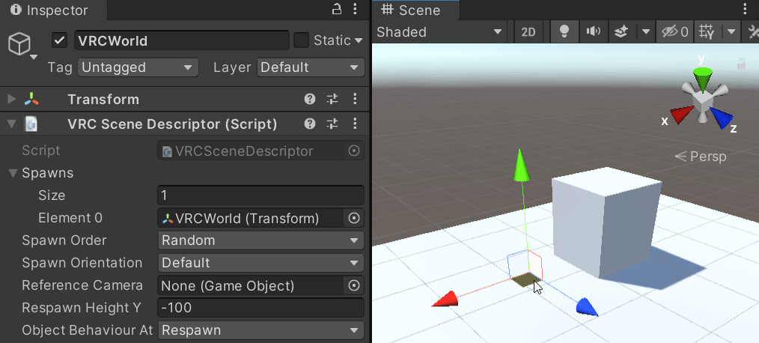The height and width of the screenshot is (343, 759).
Task: Click the blue Z axis gizmo cone
Action: coord(722,118)
